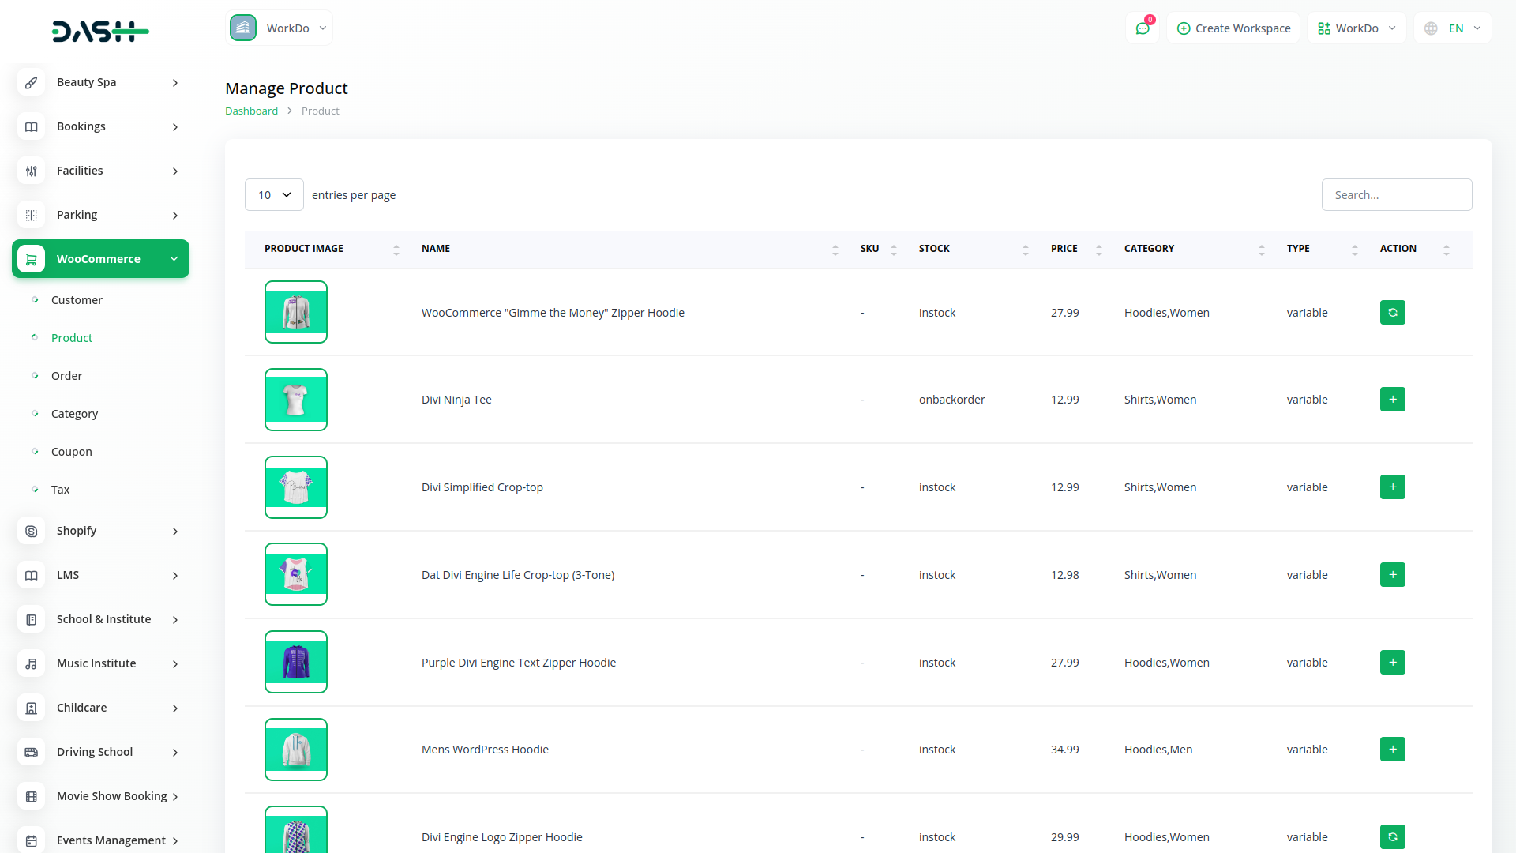Click the Dash logo
Viewport: 1516px width, 853px height.
(x=100, y=32)
